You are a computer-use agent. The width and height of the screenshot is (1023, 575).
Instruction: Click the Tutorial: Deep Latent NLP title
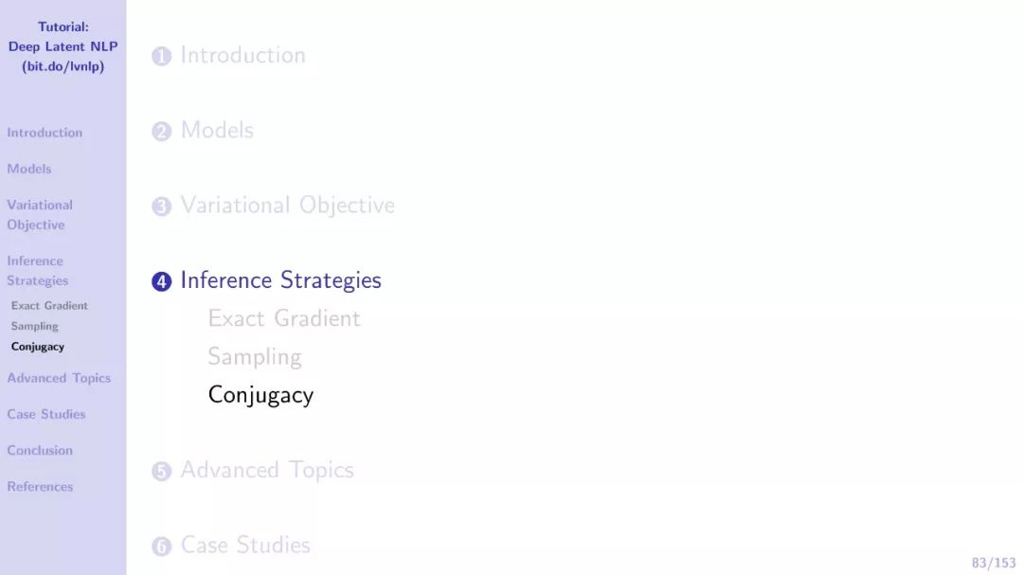pos(63,46)
